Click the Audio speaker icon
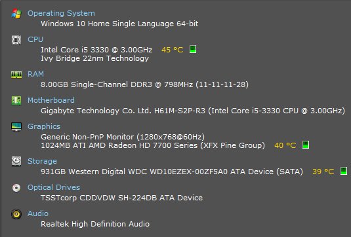Image resolution: width=351 pixels, height=237 pixels. point(16,214)
